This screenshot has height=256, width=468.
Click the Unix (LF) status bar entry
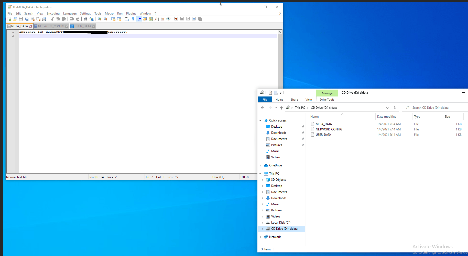coord(218,177)
